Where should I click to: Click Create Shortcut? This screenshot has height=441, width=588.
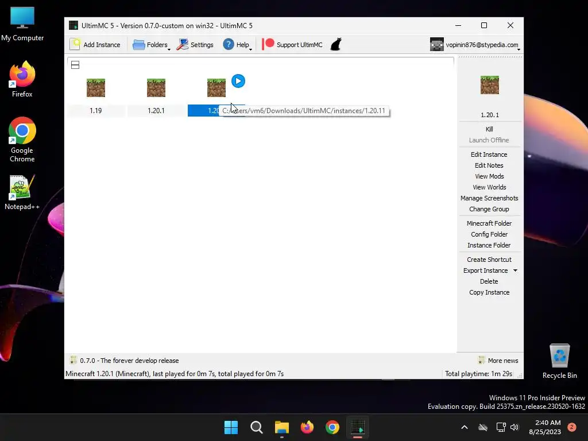tap(489, 260)
